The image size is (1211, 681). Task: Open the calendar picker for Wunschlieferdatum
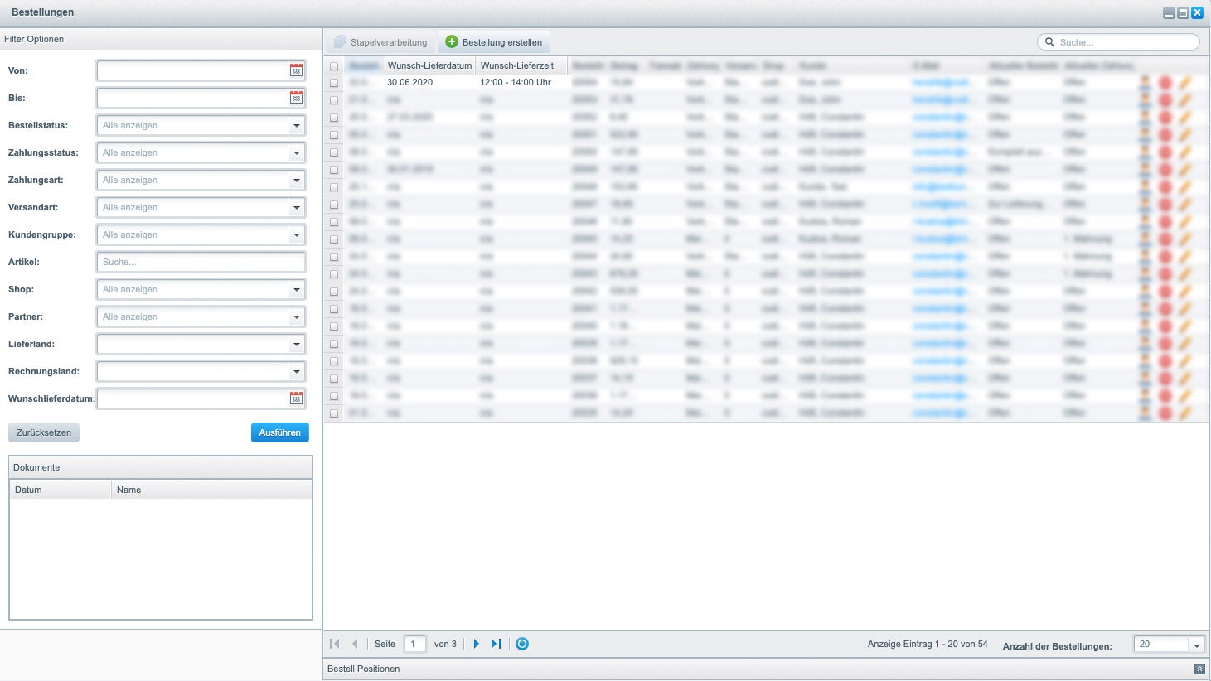tap(296, 398)
